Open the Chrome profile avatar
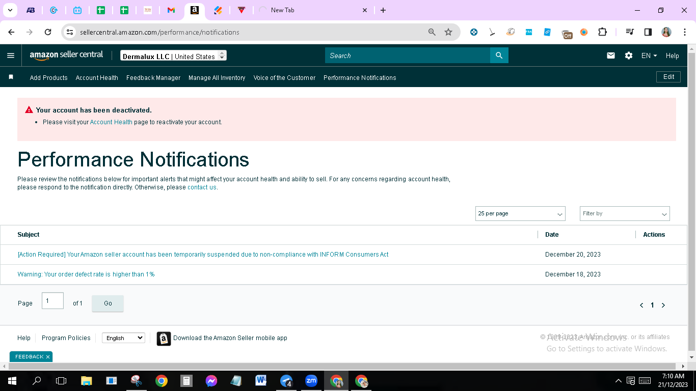 tap(666, 32)
